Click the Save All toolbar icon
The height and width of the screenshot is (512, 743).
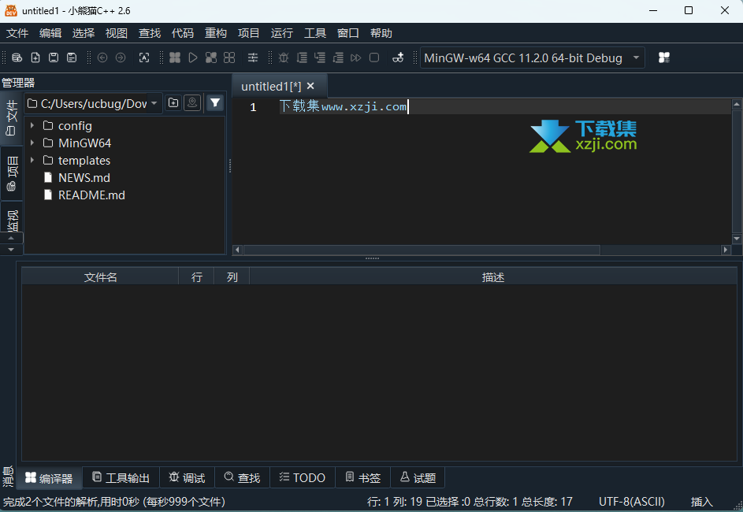coord(72,58)
